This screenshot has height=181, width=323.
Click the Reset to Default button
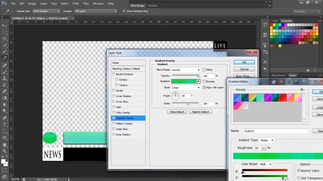(x=200, y=112)
